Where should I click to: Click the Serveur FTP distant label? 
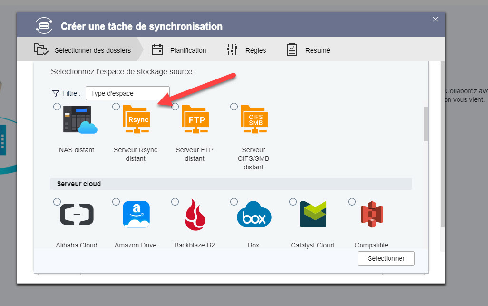click(x=195, y=154)
